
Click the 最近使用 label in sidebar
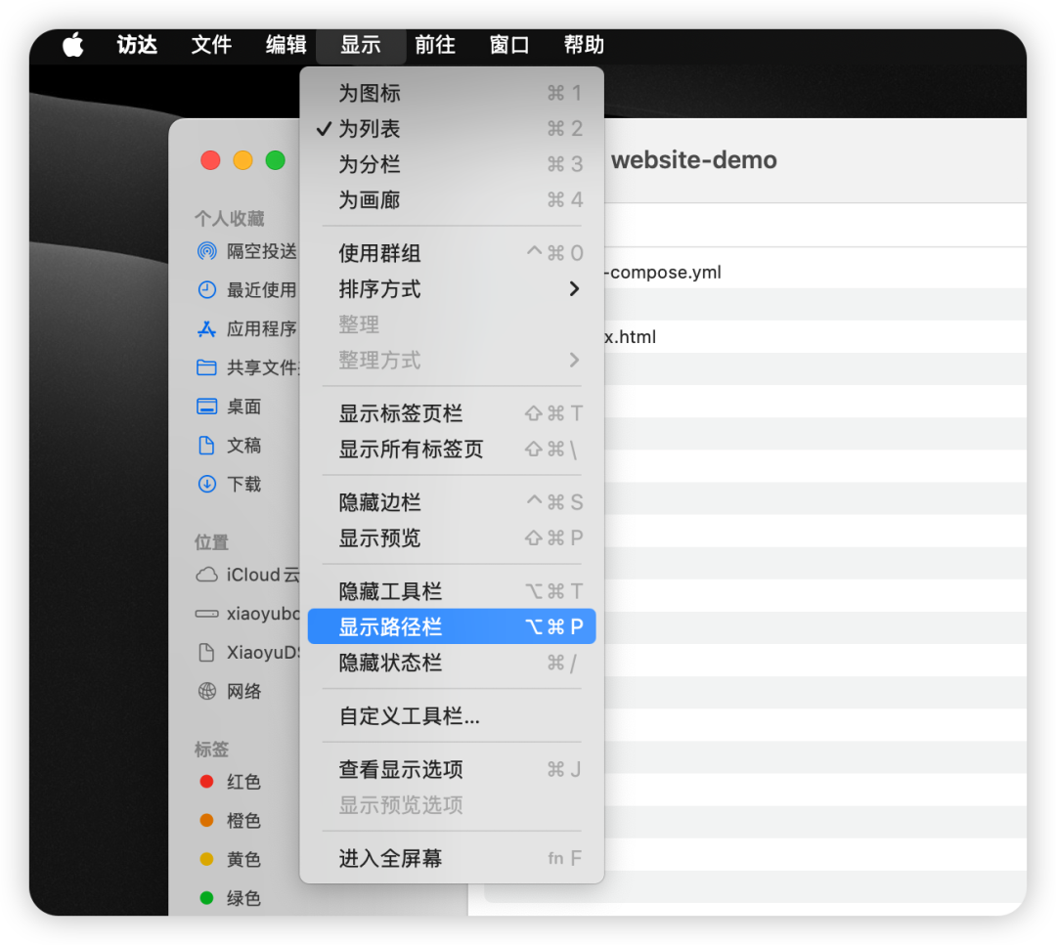(262, 290)
